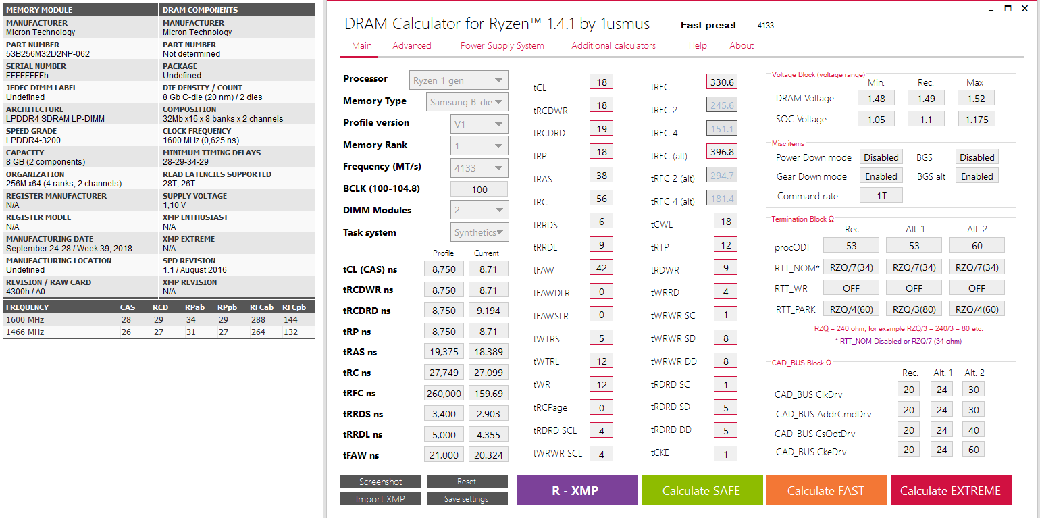The image size is (1040, 518).
Task: Click the tRTP value box
Action: tap(725, 245)
